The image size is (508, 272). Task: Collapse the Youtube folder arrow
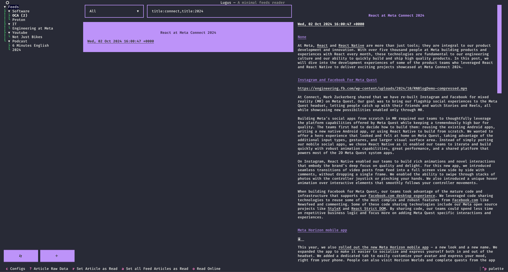coord(9,33)
